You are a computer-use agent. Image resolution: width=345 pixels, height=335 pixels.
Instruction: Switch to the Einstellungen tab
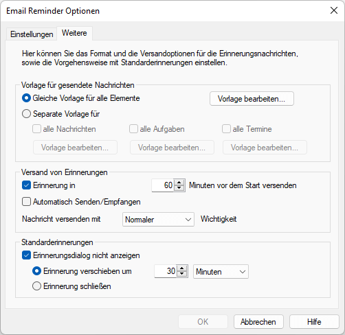[x=32, y=34]
